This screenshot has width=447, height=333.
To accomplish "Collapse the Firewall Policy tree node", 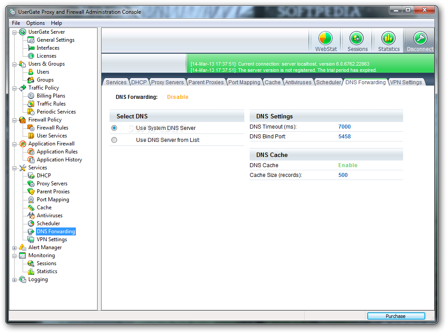I will (x=14, y=120).
